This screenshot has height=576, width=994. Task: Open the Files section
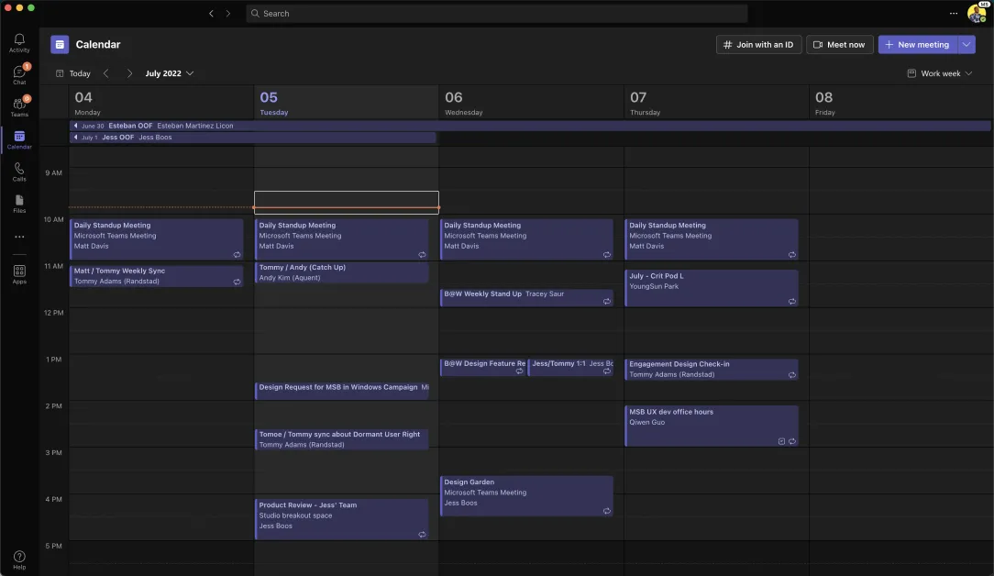pyautogui.click(x=19, y=204)
